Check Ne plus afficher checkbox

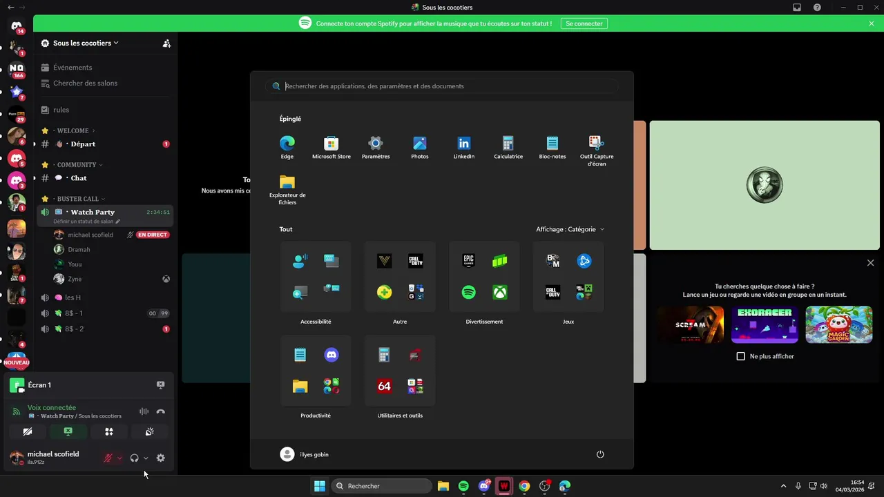(741, 356)
